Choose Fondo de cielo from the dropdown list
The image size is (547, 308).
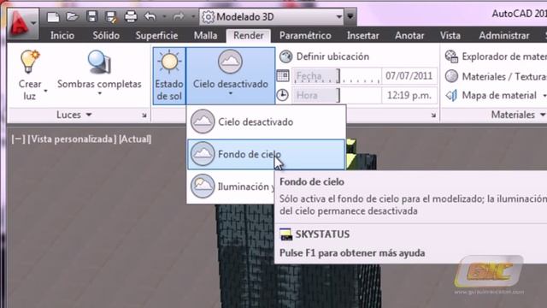click(x=266, y=154)
